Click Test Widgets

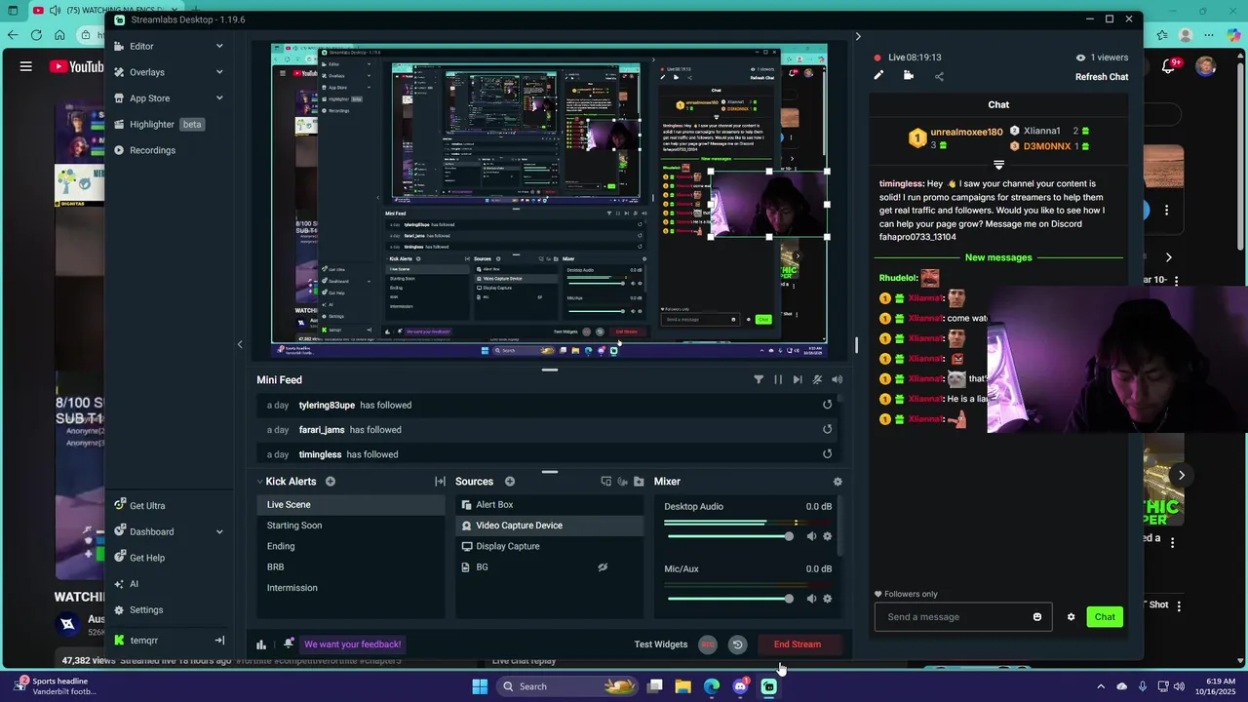[x=661, y=644]
